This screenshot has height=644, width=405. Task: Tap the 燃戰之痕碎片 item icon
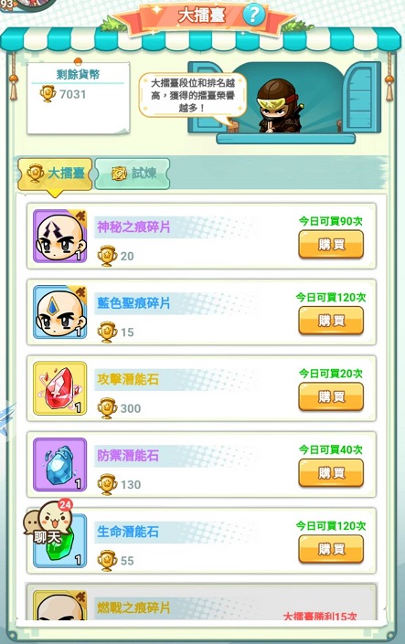(x=60, y=605)
